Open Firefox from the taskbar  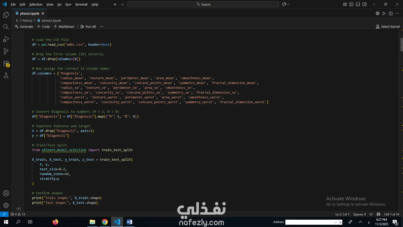click(x=55, y=222)
